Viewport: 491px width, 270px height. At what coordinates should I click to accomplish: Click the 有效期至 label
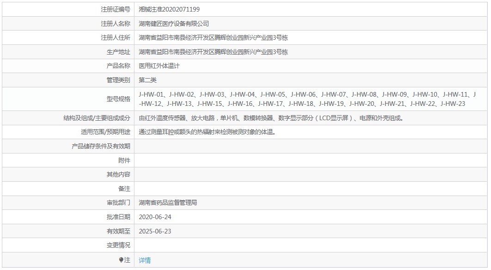coord(118,232)
